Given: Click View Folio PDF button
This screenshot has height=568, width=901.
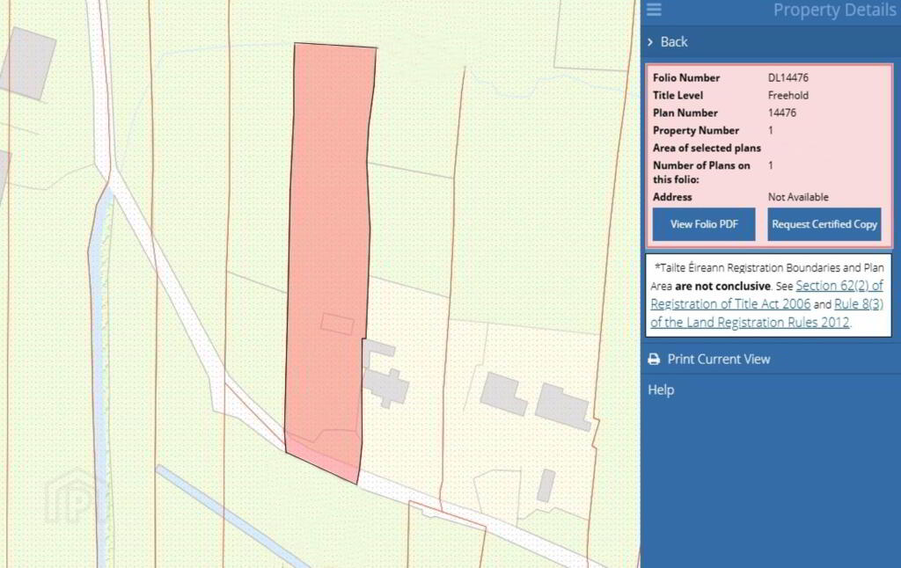Looking at the screenshot, I should [x=704, y=224].
